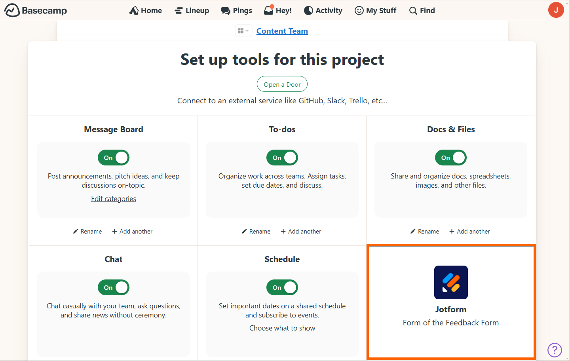The height and width of the screenshot is (361, 570).
Task: Turn off the Message Board toggle
Action: coord(114,158)
